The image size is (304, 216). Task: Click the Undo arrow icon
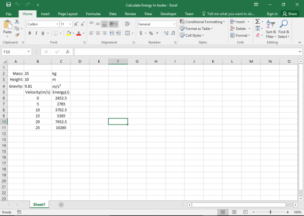point(17,4)
